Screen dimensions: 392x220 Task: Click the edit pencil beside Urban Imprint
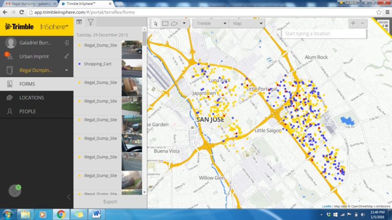(x=66, y=56)
